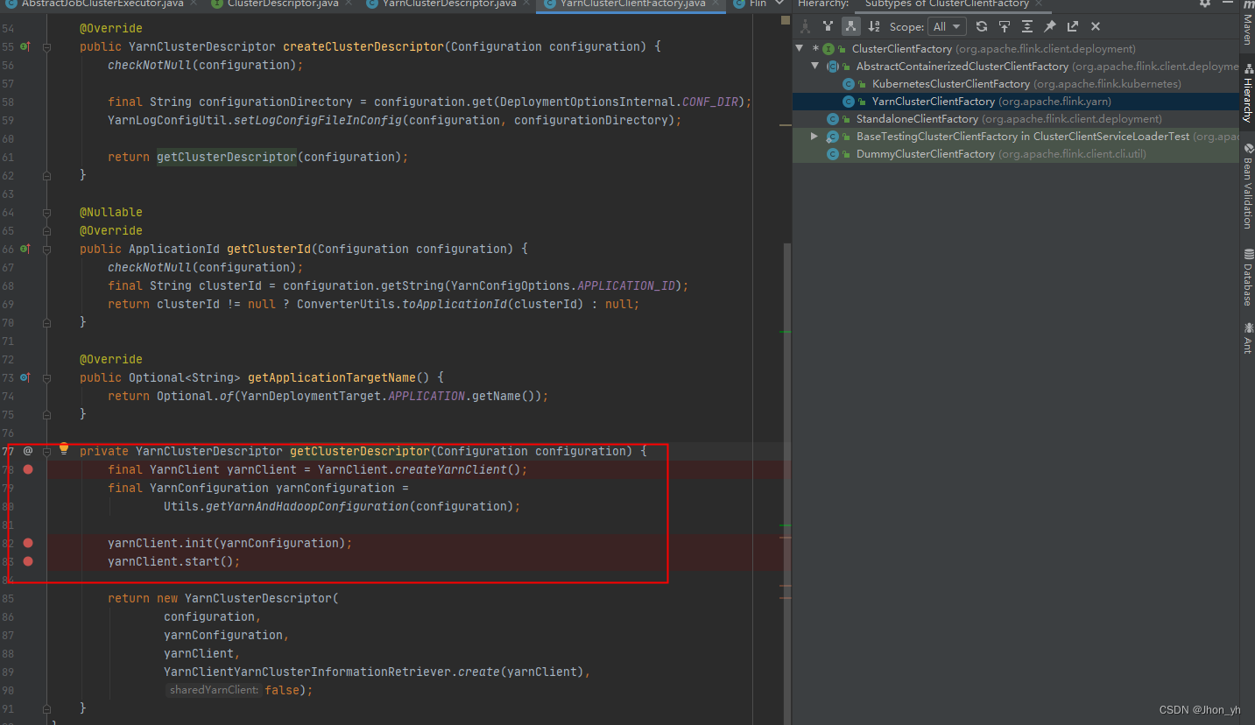Click getClusterDescriptor call on line 61

pos(227,157)
